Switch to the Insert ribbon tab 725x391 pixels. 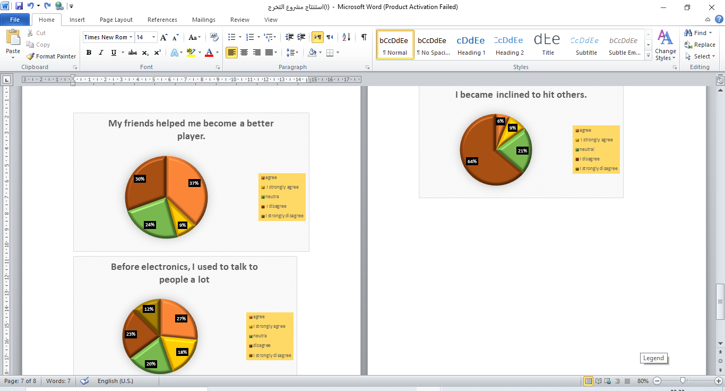tap(77, 19)
